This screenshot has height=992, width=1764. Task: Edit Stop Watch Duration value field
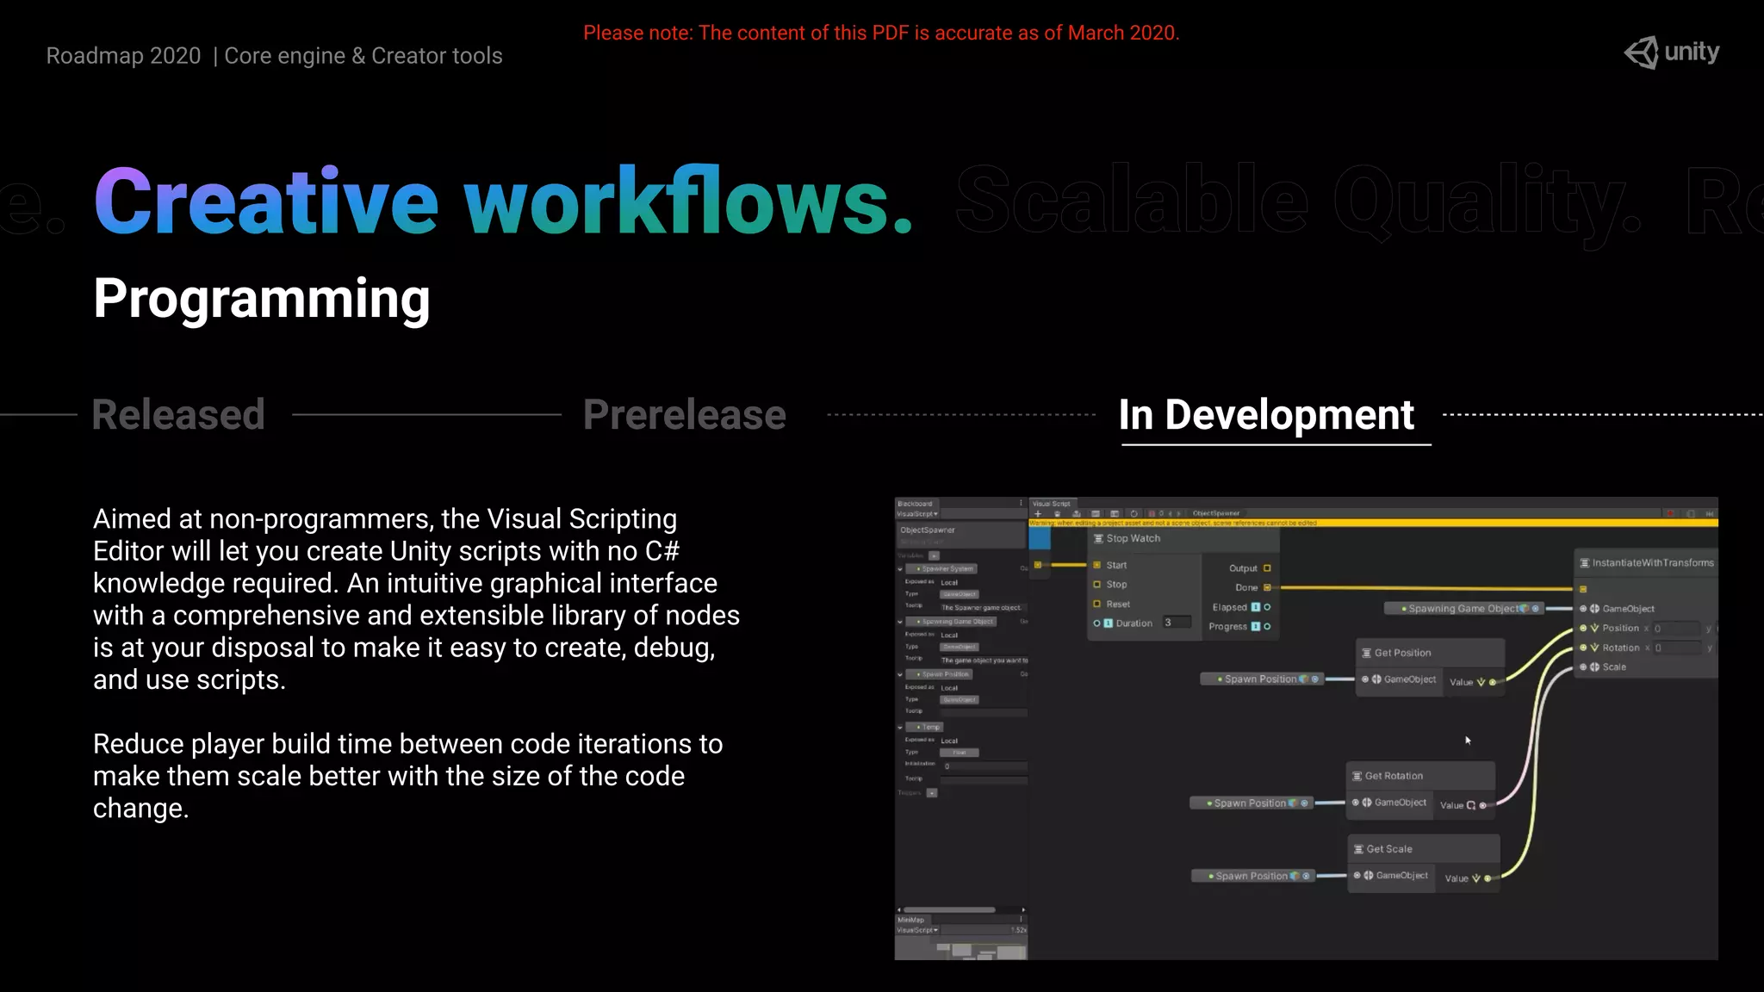pos(1177,623)
